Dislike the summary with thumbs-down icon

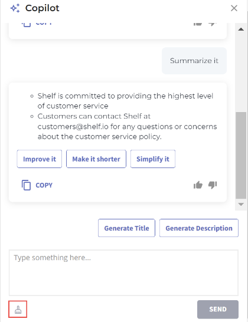tap(213, 185)
